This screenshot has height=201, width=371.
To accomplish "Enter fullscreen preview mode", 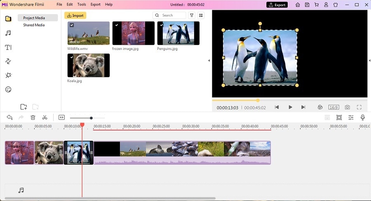I will pos(359,107).
